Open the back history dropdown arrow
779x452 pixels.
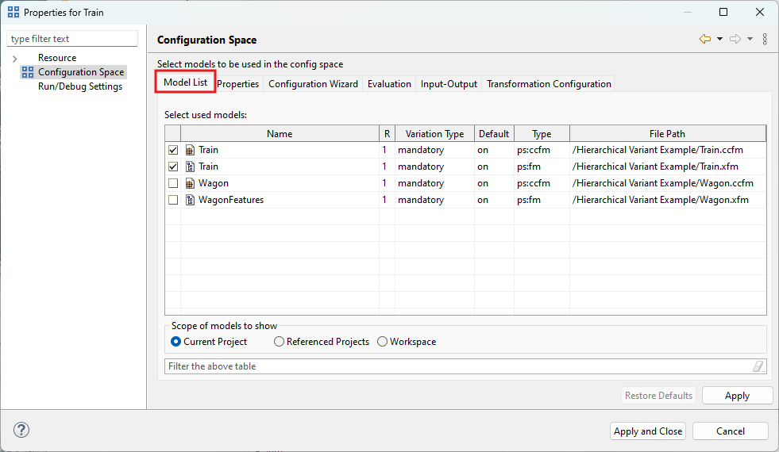(719, 39)
